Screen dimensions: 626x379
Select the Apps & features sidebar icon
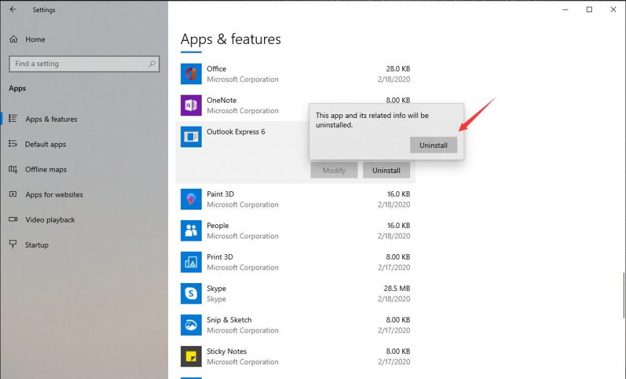click(x=13, y=119)
